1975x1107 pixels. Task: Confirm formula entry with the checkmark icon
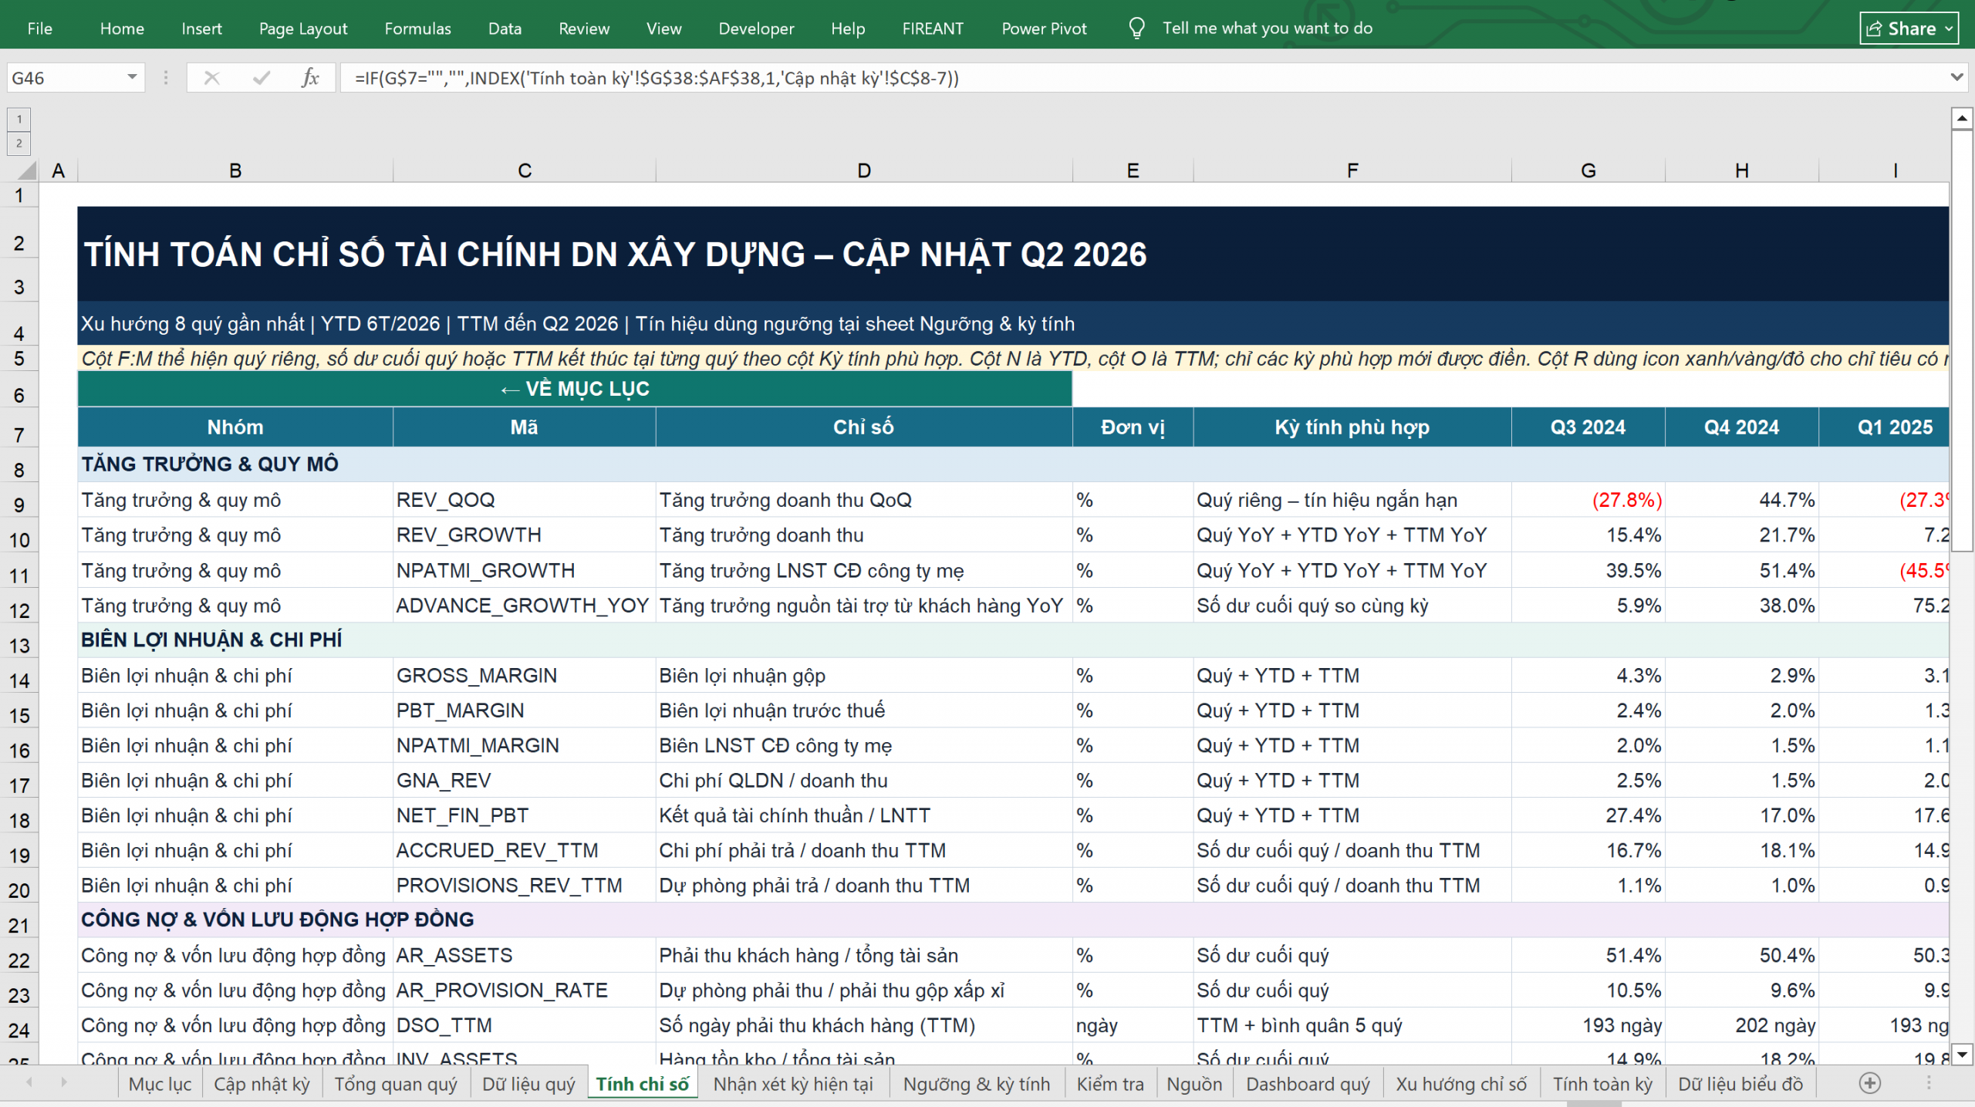point(262,78)
